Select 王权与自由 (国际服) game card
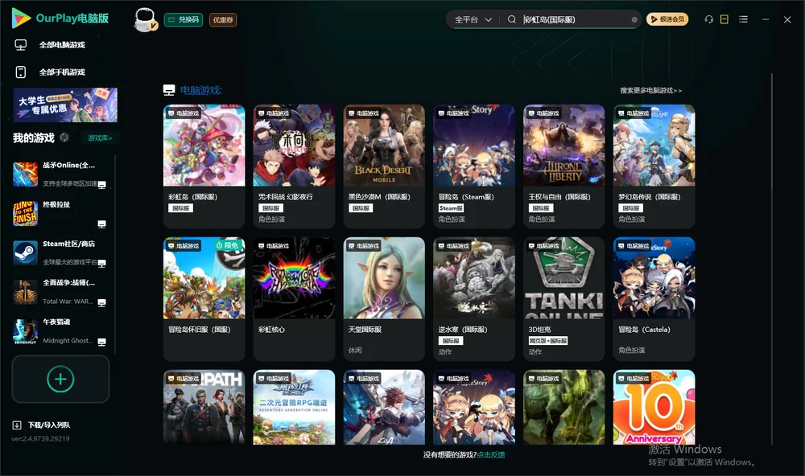The width and height of the screenshot is (805, 476). pyautogui.click(x=563, y=166)
